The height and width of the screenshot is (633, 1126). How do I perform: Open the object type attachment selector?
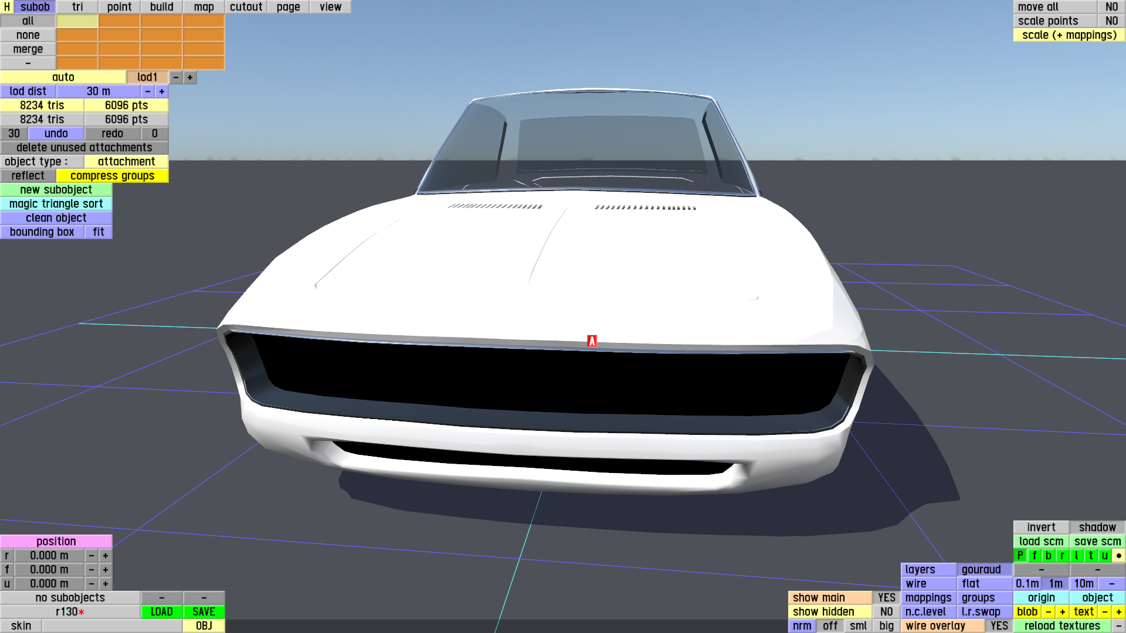(x=126, y=162)
